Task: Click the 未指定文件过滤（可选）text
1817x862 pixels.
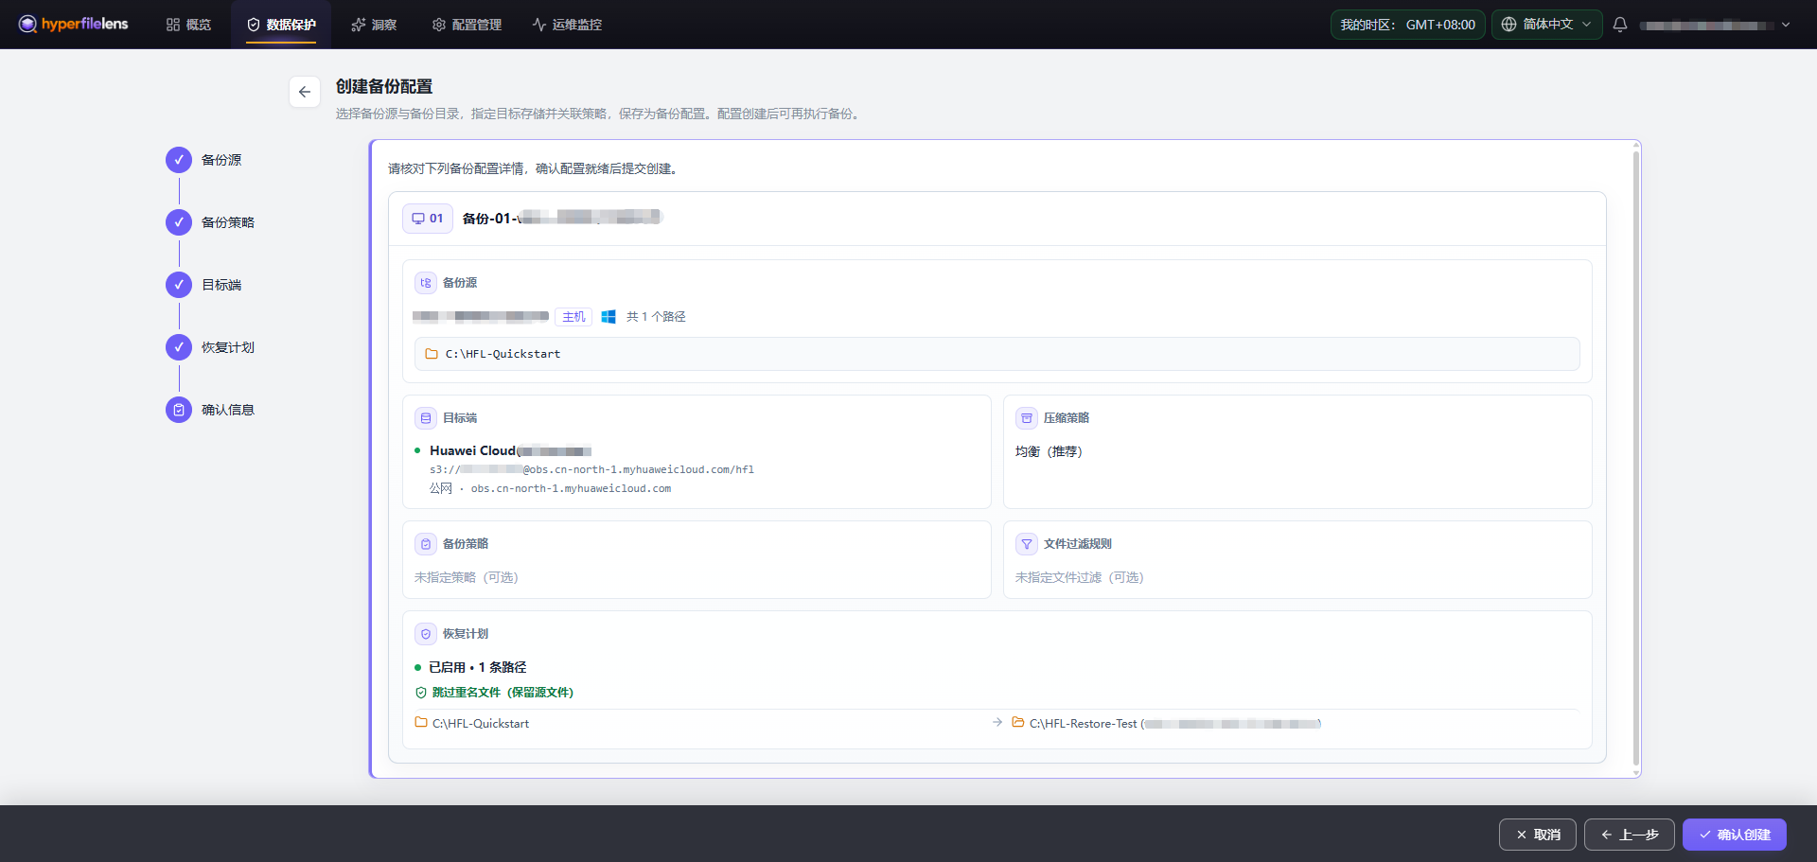Action: tap(1080, 577)
